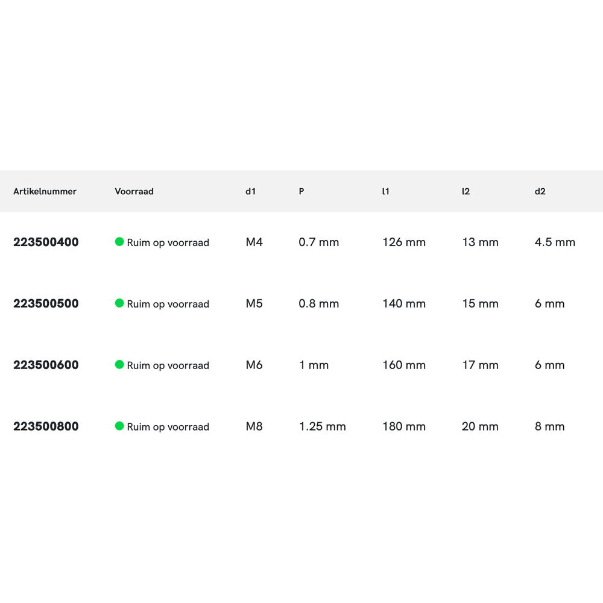This screenshot has height=603, width=603.
Task: Click the 15 mm l2 value
Action: point(480,304)
